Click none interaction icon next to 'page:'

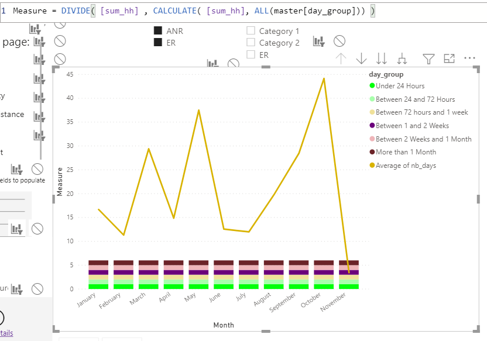(60, 41)
